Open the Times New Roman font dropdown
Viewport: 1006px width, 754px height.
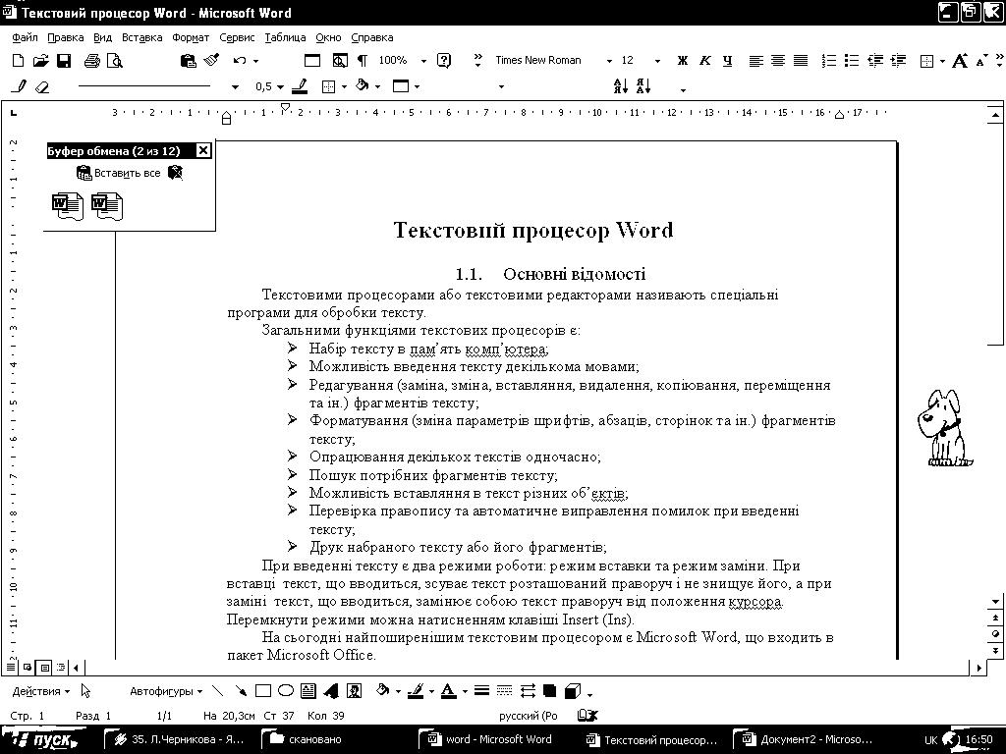pyautogui.click(x=609, y=62)
